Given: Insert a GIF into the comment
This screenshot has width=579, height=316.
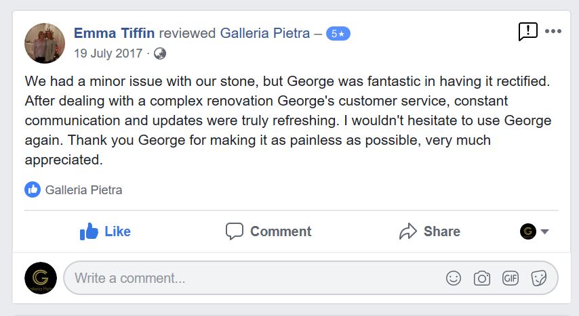Looking at the screenshot, I should (511, 278).
